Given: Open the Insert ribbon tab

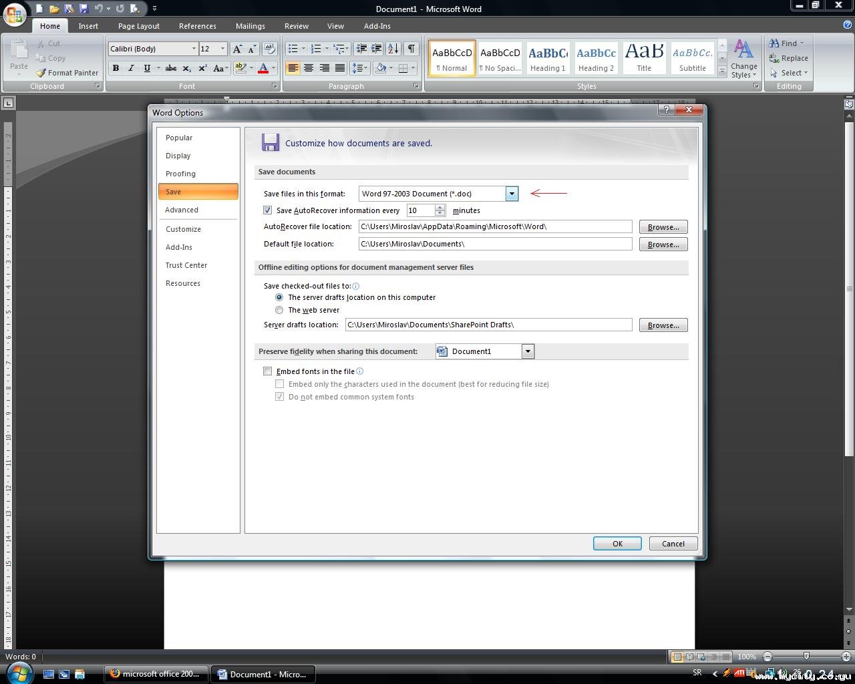Looking at the screenshot, I should click(88, 26).
